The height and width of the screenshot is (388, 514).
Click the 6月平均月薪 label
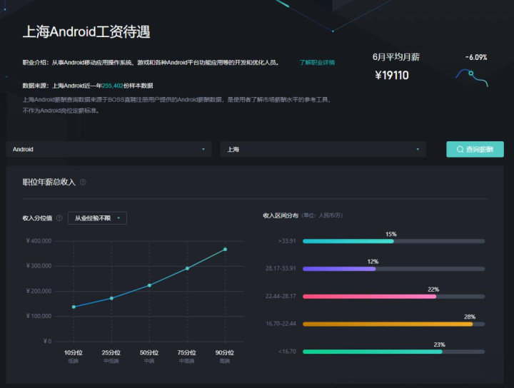[x=396, y=57]
